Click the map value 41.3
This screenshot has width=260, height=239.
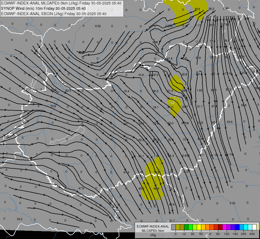coord(39,90)
